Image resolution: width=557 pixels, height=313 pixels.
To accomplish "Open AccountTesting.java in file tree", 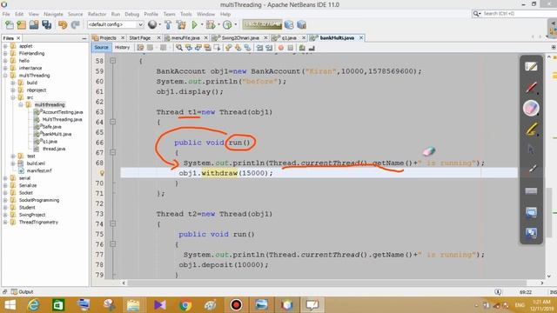I will tap(63, 112).
